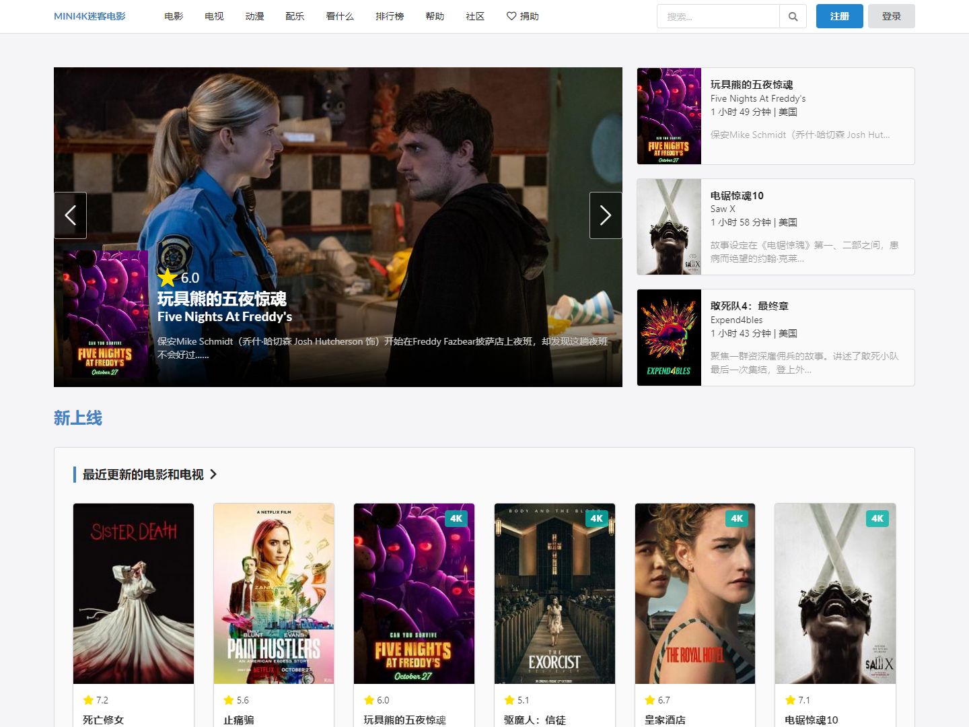
Task: Click 死亡修女 card title
Action: (104, 720)
